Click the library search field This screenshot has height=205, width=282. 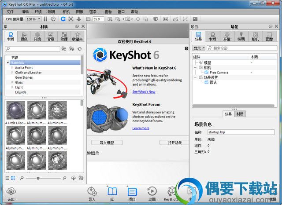[33, 49]
